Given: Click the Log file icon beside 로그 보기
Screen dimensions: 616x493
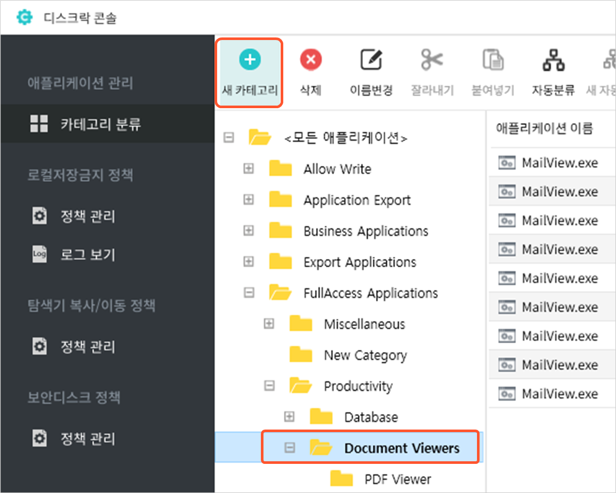Looking at the screenshot, I should tap(39, 254).
